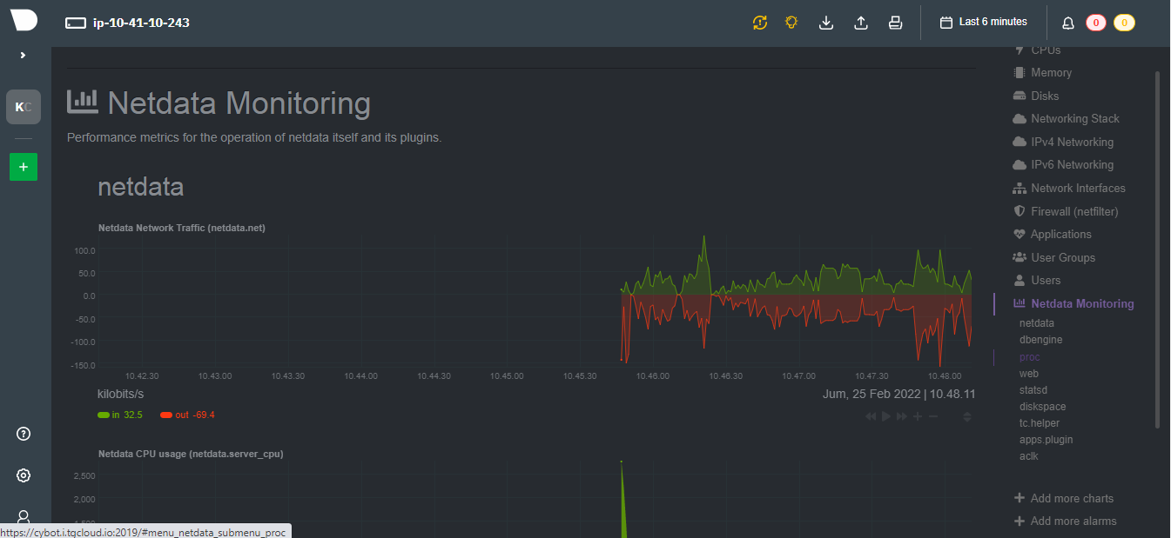The height and width of the screenshot is (538, 1171).
Task: Click the print dashboard icon
Action: (x=895, y=23)
